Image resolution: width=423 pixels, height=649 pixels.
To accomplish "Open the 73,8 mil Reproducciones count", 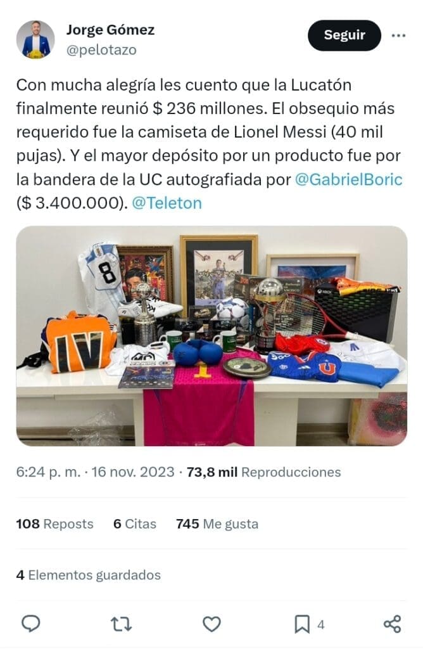I will (x=264, y=472).
